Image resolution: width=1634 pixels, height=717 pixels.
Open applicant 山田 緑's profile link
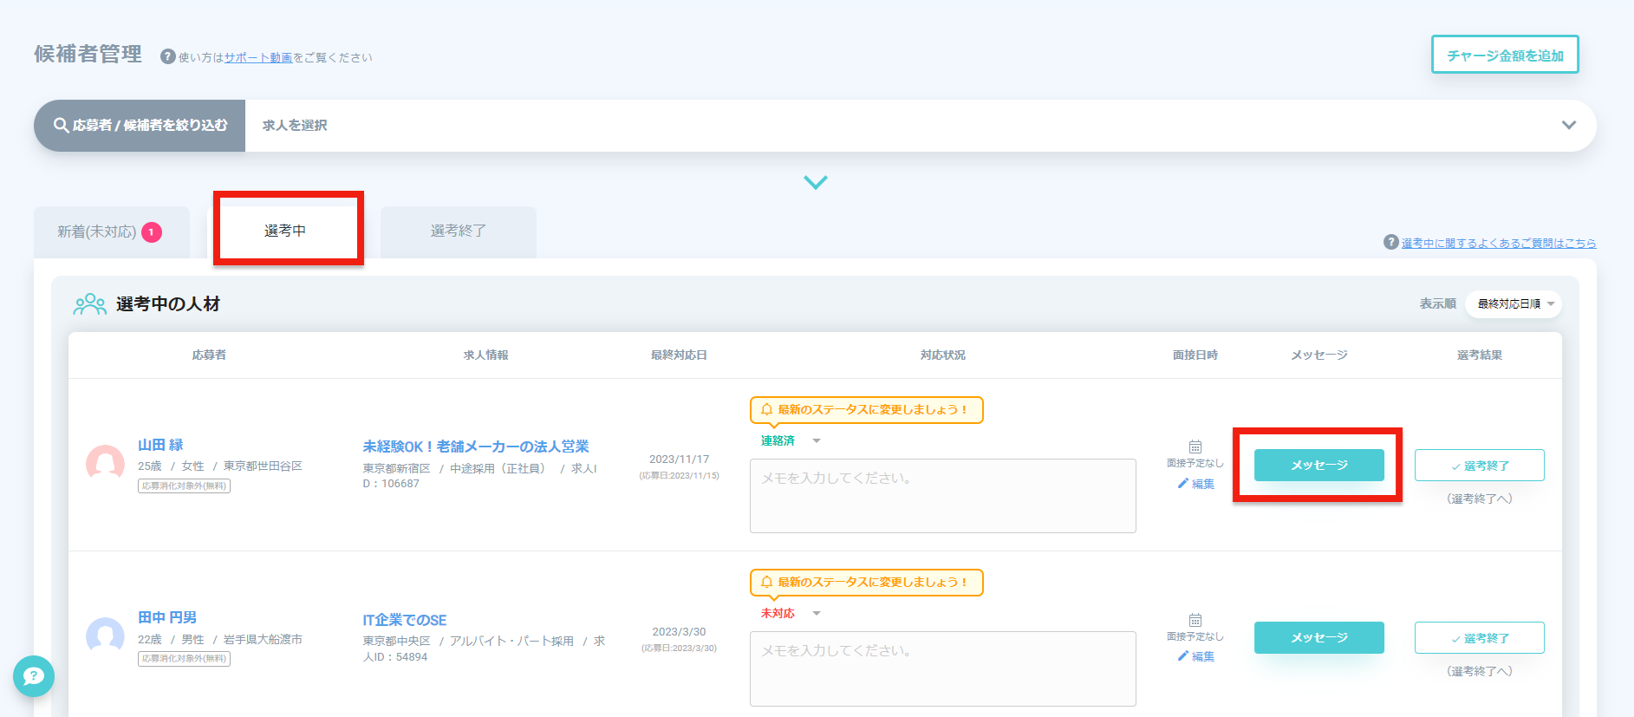tap(160, 445)
